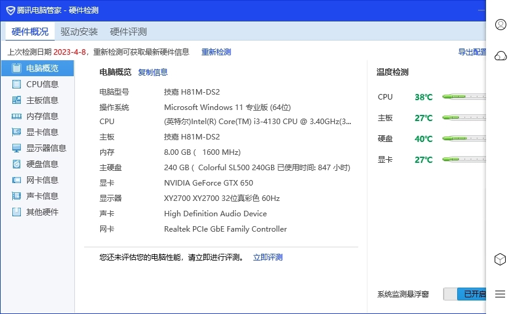Select the 电脑概览 sidebar icon
The image size is (510, 314).
tap(16, 68)
